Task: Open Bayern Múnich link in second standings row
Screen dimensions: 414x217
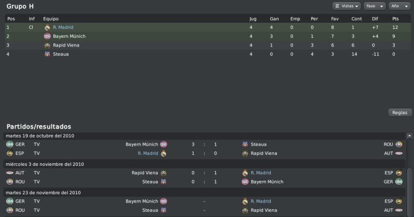Action: pyautogui.click(x=69, y=36)
